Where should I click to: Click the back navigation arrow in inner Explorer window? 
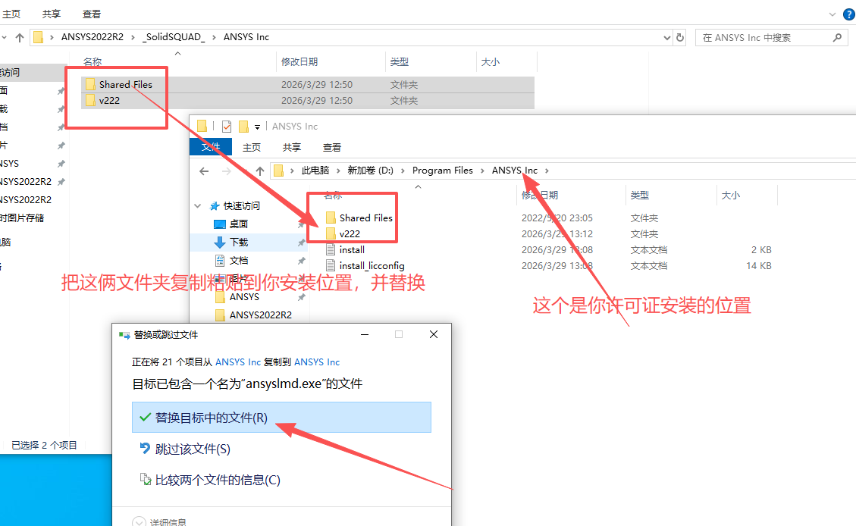click(x=203, y=171)
